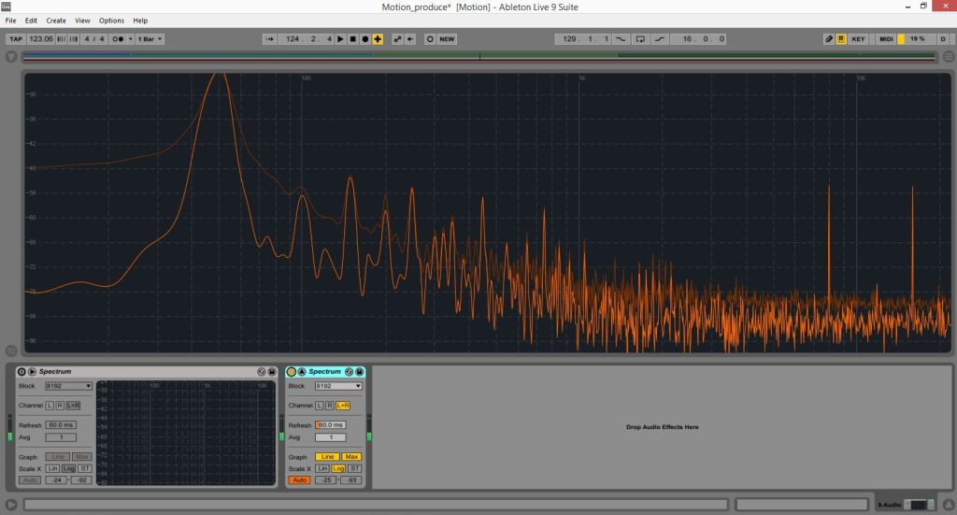Click the KEY map mode button

click(x=858, y=39)
